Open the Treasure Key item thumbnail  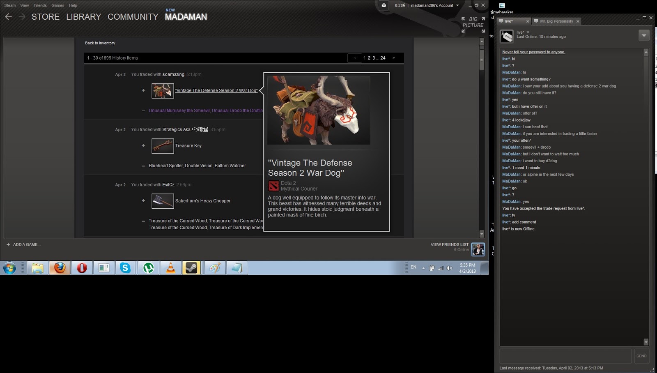click(x=163, y=146)
